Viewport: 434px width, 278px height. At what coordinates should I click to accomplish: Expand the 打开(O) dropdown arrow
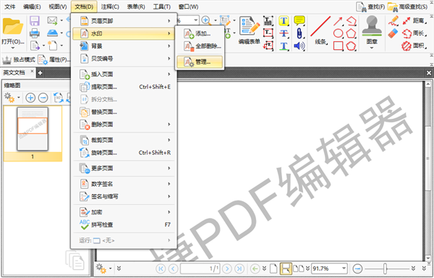13,48
